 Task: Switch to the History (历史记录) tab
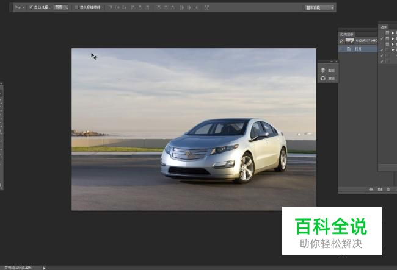tap(347, 34)
